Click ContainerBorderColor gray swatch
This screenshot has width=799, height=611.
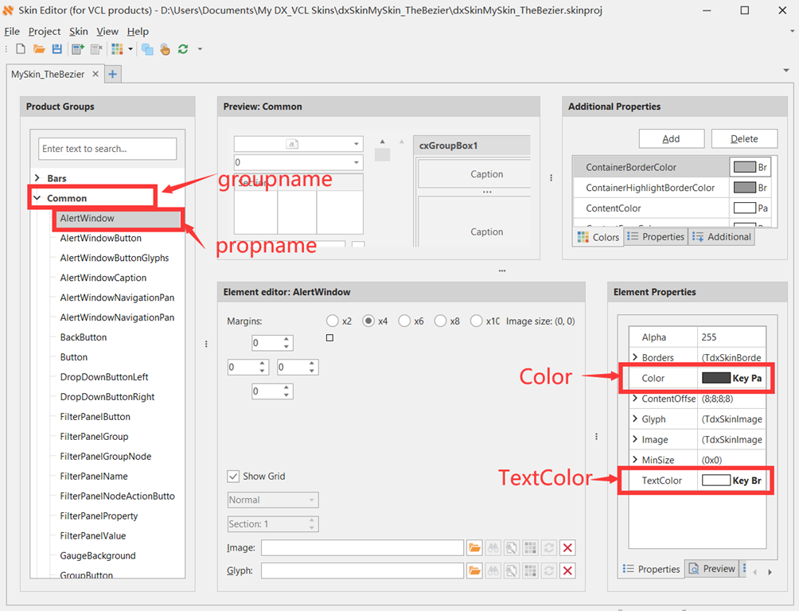(x=744, y=167)
